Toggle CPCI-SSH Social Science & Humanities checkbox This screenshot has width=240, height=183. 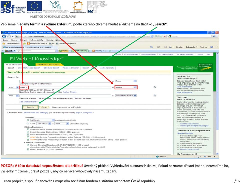coord(28,140)
